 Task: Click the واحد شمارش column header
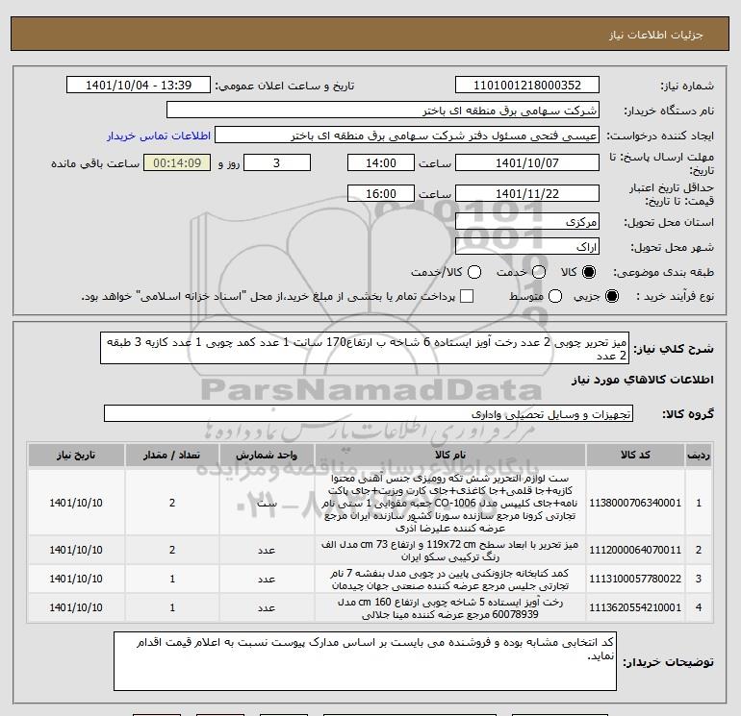(x=267, y=455)
